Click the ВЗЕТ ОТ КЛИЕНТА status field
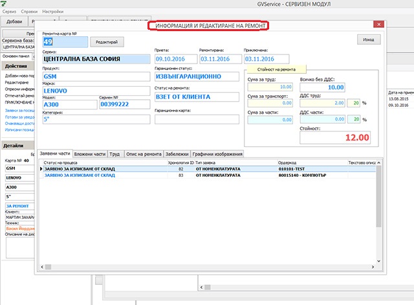414x305 pixels. (x=197, y=96)
